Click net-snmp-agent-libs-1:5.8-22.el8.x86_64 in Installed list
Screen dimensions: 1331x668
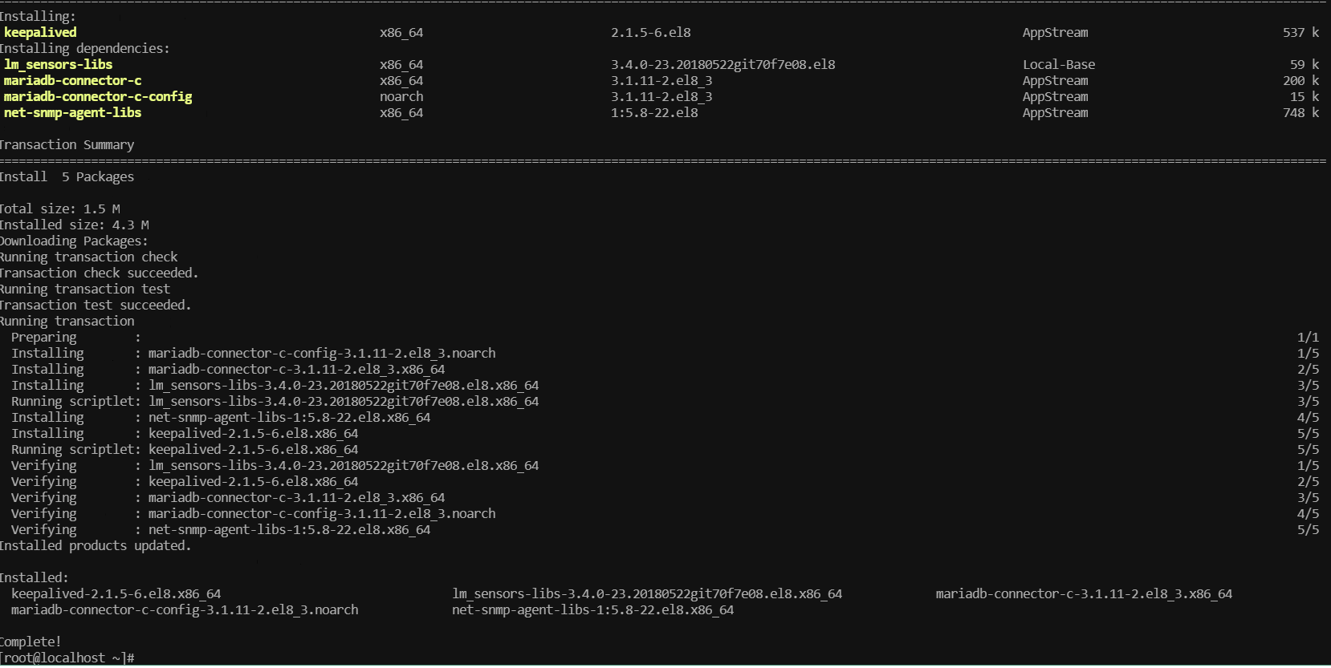click(x=592, y=610)
